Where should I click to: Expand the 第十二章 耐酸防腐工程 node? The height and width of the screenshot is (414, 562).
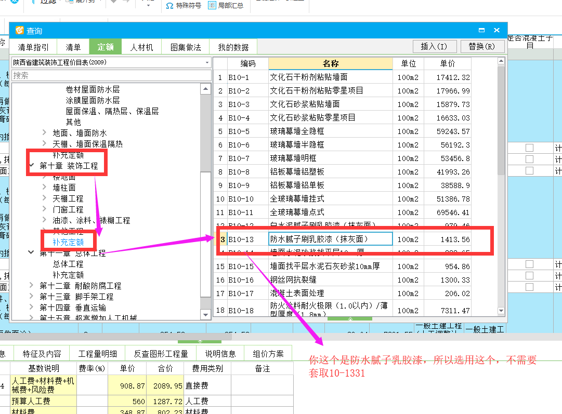click(x=32, y=285)
